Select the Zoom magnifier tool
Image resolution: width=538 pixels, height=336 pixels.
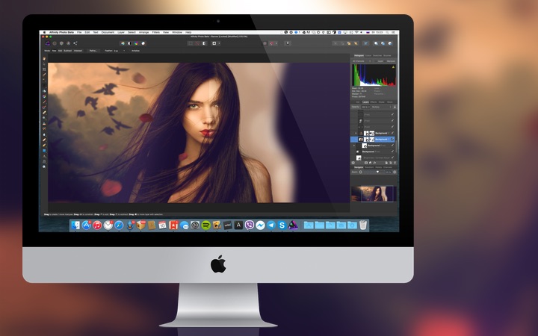coord(44,167)
